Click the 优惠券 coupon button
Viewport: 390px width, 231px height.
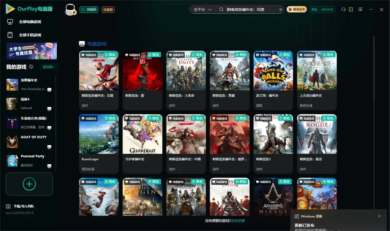click(x=108, y=10)
